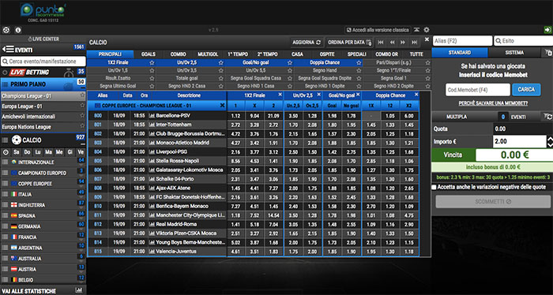Select the Standard bet tab
Image resolution: width=553 pixels, height=295 pixels.
(460, 53)
